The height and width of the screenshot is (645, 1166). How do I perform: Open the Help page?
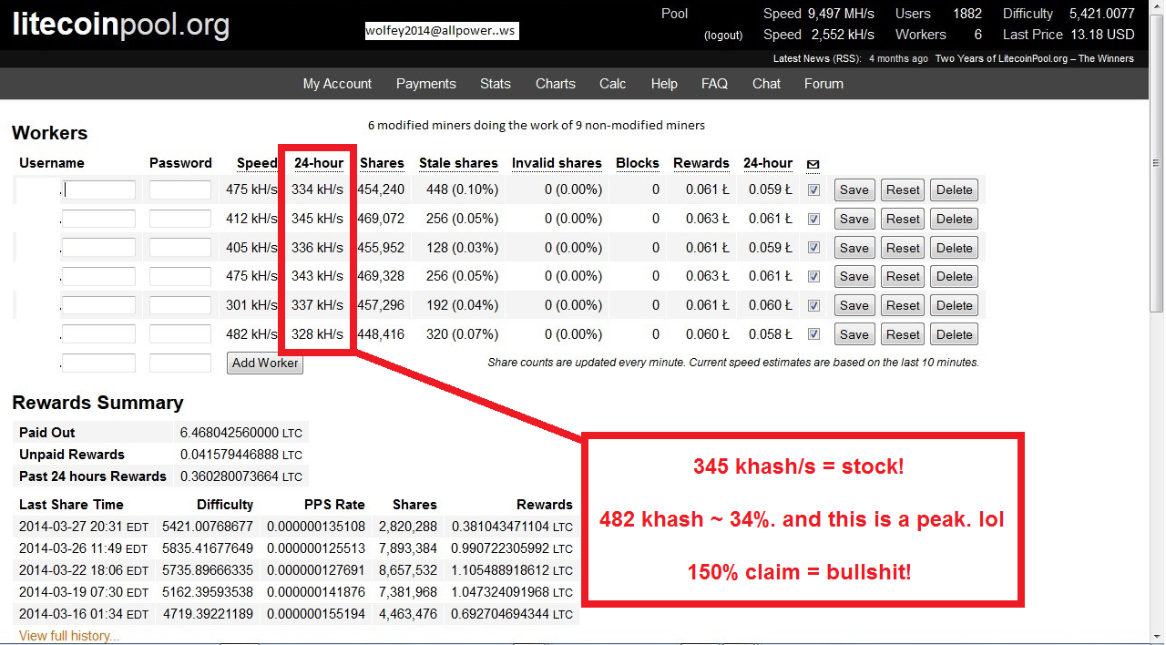tap(664, 84)
